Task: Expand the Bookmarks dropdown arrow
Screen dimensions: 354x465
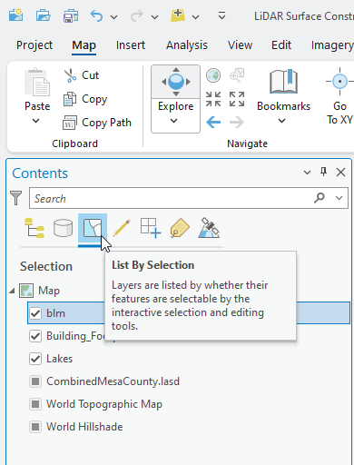Action: pos(281,121)
